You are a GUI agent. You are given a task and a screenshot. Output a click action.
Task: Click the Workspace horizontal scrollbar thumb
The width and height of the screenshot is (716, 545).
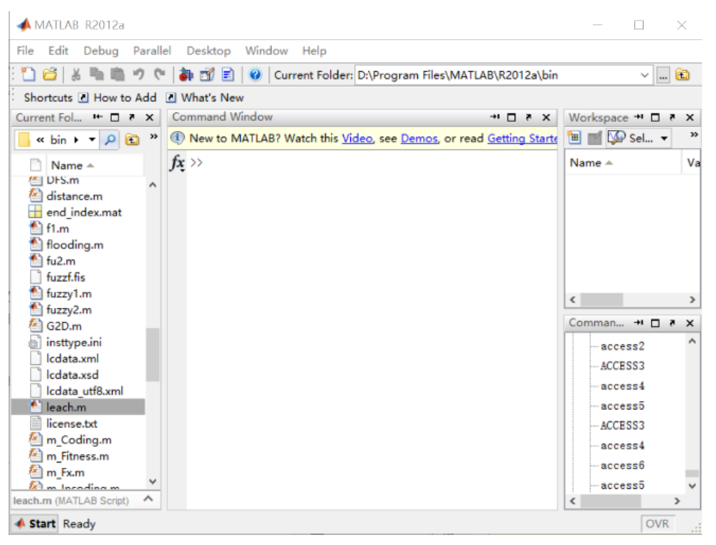pos(601,299)
